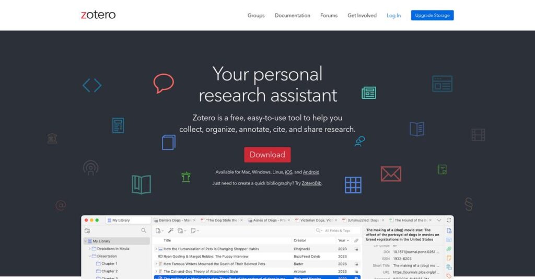Open the Groups page
The image size is (535, 279).
tap(256, 15)
